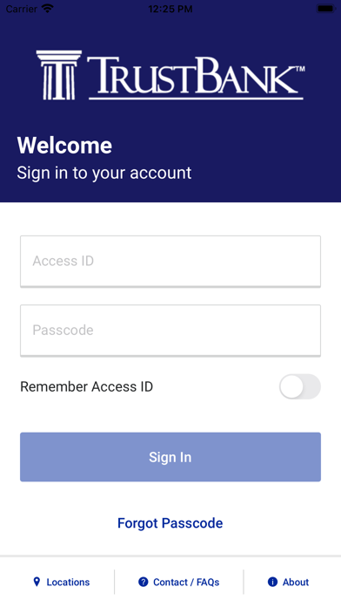341x607 pixels.
Task: Enable the Remember Access ID switch
Action: [x=300, y=386]
